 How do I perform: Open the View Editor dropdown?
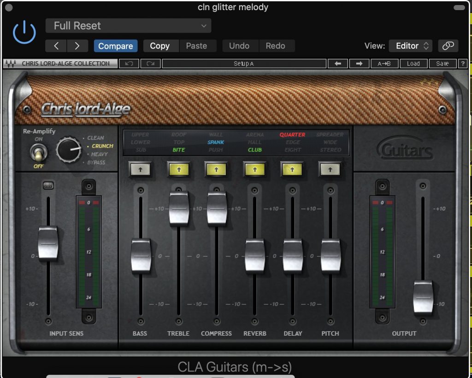coord(410,46)
